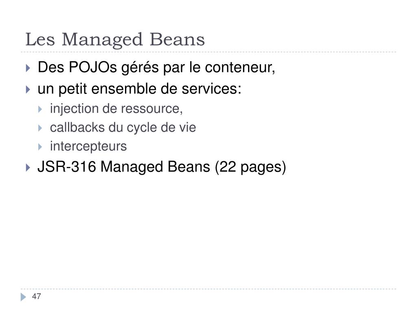This screenshot has width=417, height=312.
Task: Click the word POJOs in first bullet
Action: (93, 67)
